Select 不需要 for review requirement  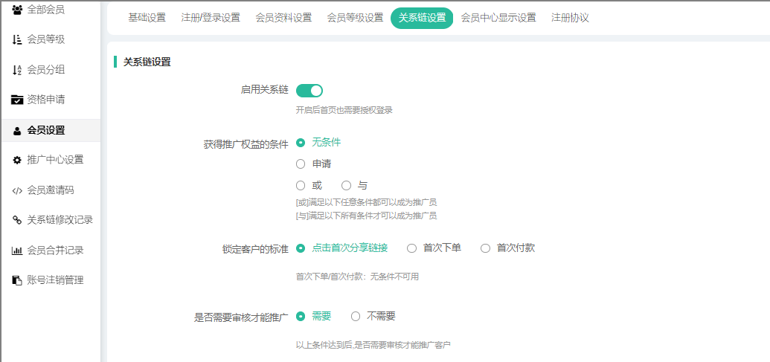356,316
